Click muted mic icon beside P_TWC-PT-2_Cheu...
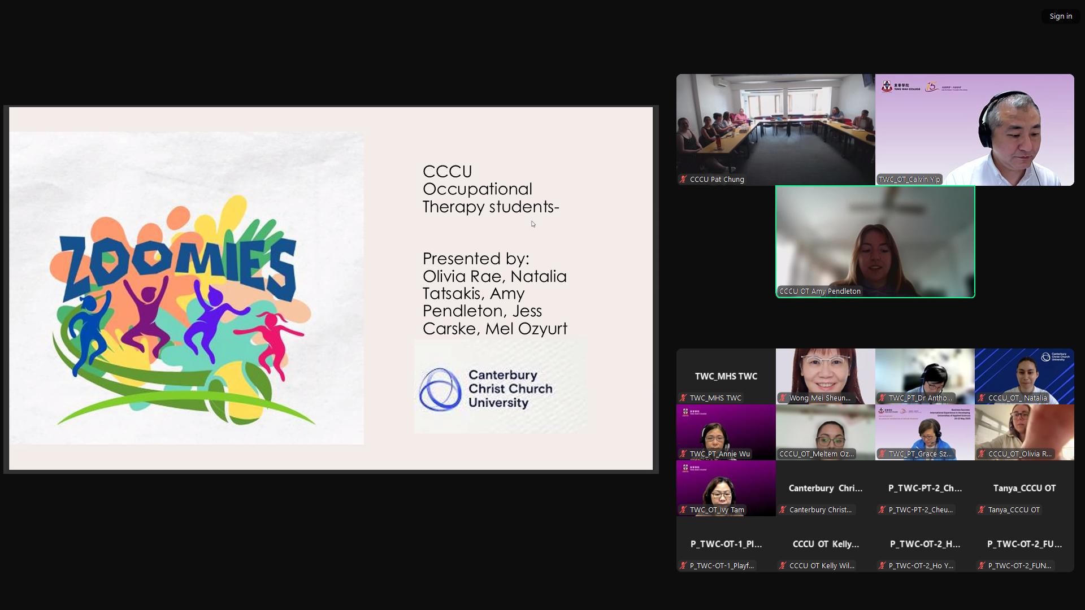Image resolution: width=1085 pixels, height=610 pixels. [882, 509]
